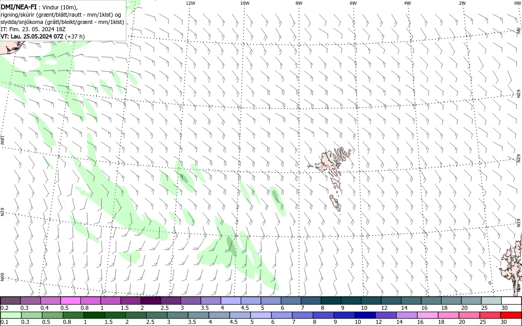522x326 pixels.
Task: Click the 8W longitude label
Action: (299, 3)
